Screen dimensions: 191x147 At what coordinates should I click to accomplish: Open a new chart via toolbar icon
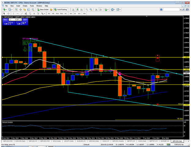tap(4, 9)
